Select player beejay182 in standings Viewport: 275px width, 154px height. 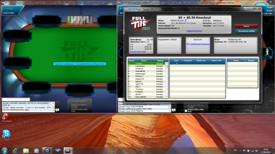click(x=147, y=79)
